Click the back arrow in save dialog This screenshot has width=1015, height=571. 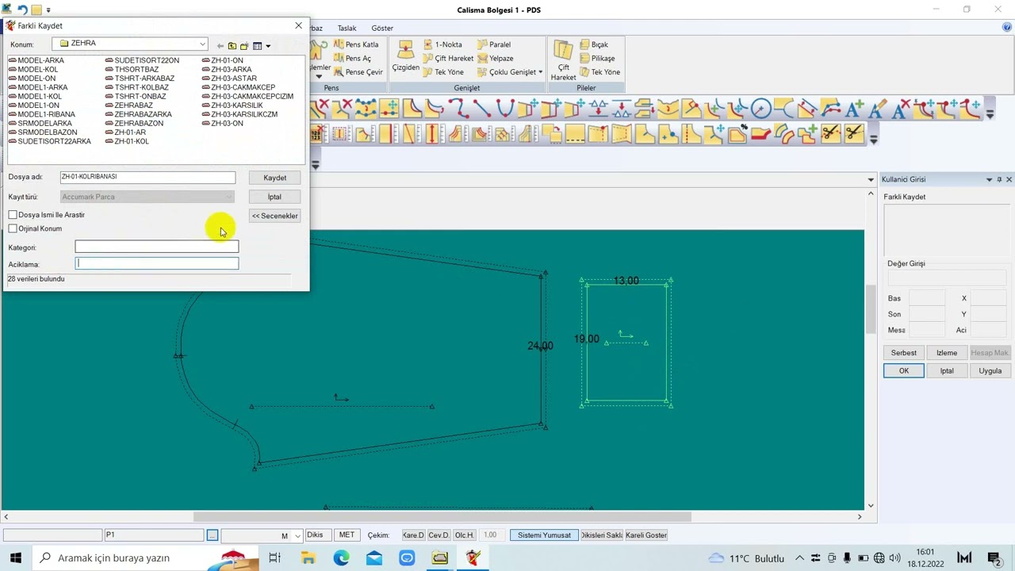(x=221, y=46)
